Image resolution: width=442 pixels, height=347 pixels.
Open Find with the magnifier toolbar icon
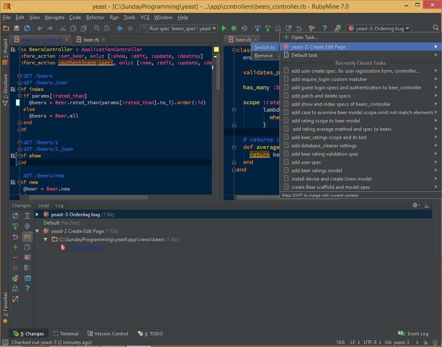97,28
